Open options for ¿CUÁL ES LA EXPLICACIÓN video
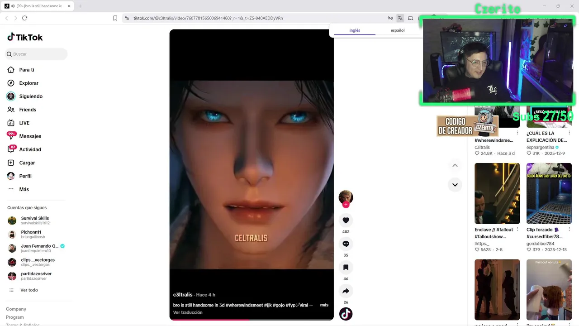Image resolution: width=579 pixels, height=326 pixels. tap(570, 133)
